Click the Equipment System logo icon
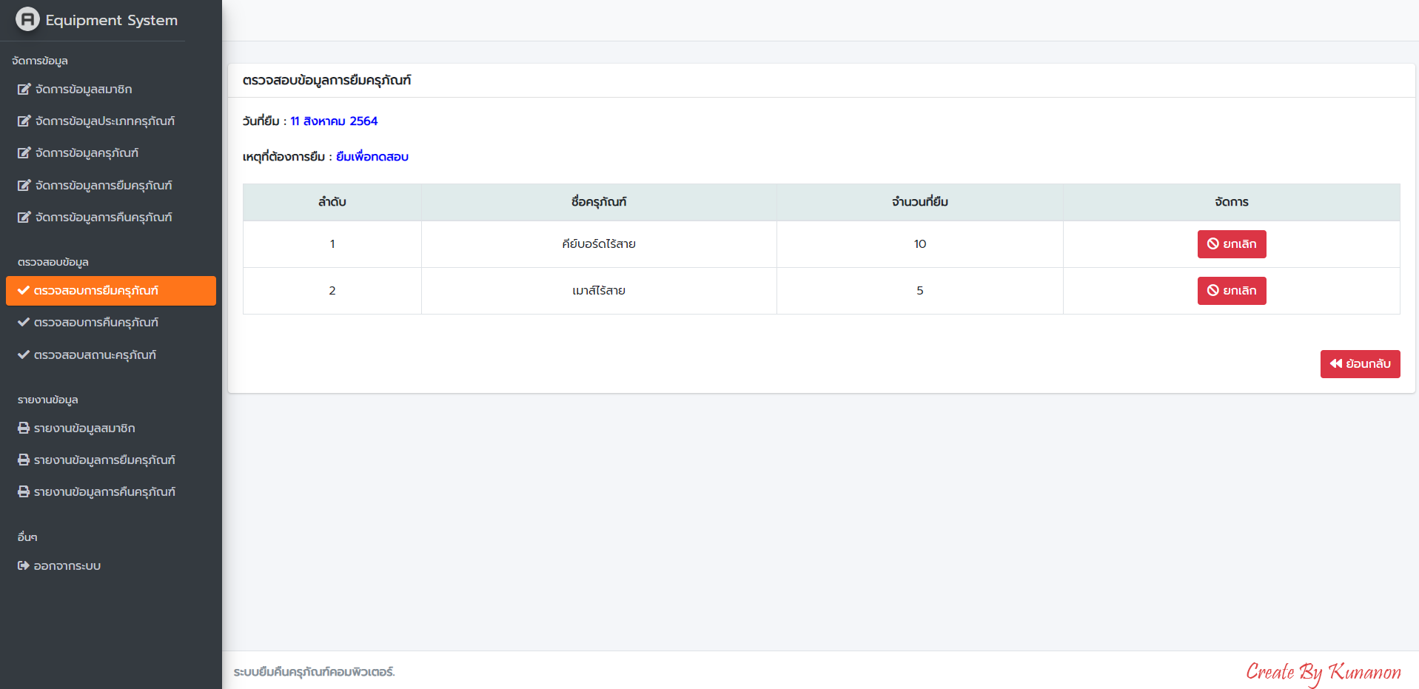Screen dimensions: 1419x689 (x=27, y=19)
